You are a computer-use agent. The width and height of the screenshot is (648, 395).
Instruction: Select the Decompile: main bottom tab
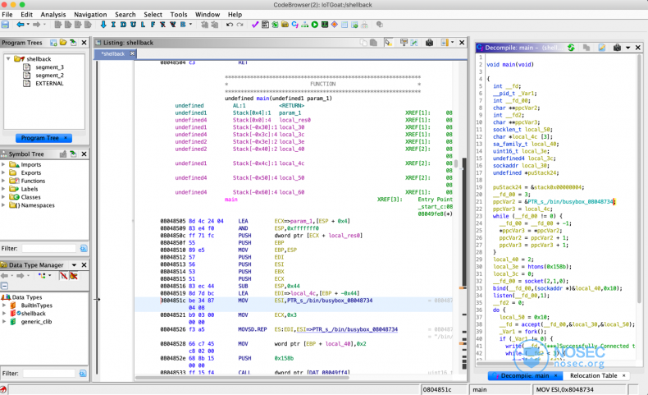[x=525, y=375]
